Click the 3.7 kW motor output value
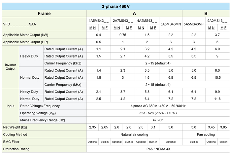 tap(217, 35)
